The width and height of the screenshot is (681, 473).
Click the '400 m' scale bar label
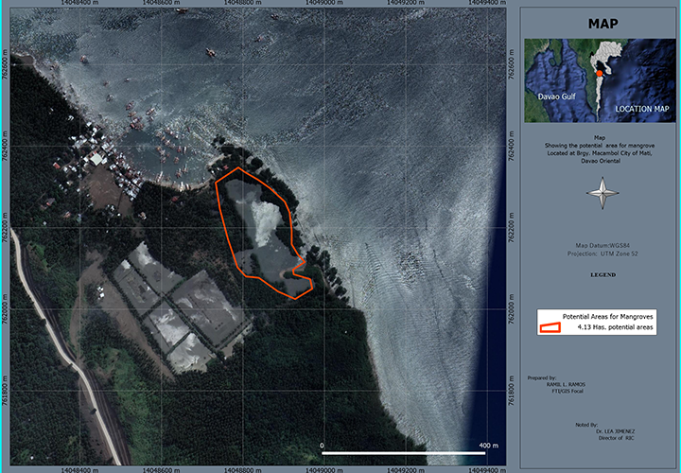[x=488, y=445]
